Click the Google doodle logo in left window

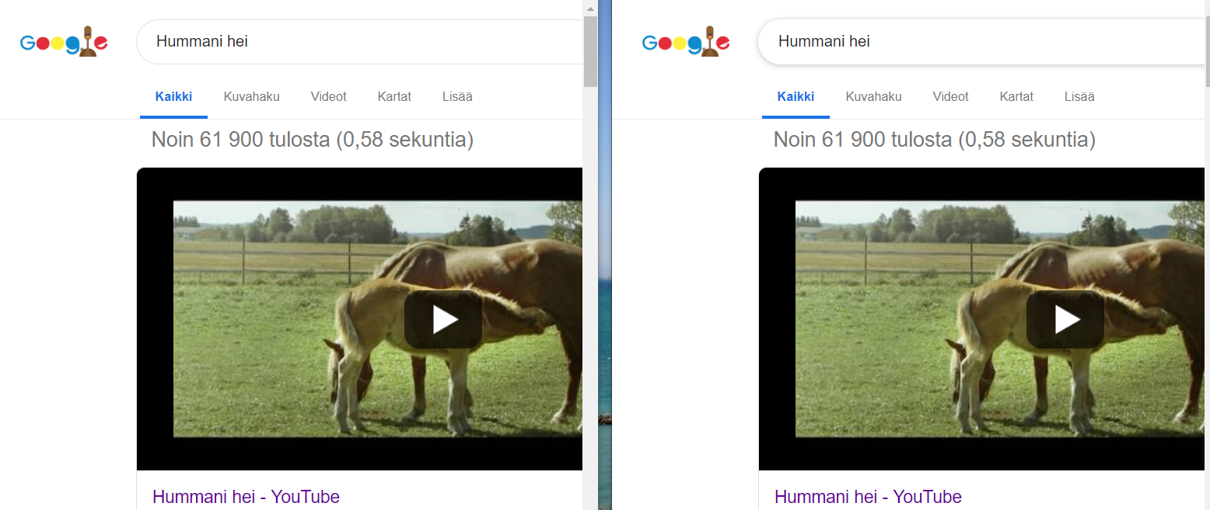click(x=64, y=42)
